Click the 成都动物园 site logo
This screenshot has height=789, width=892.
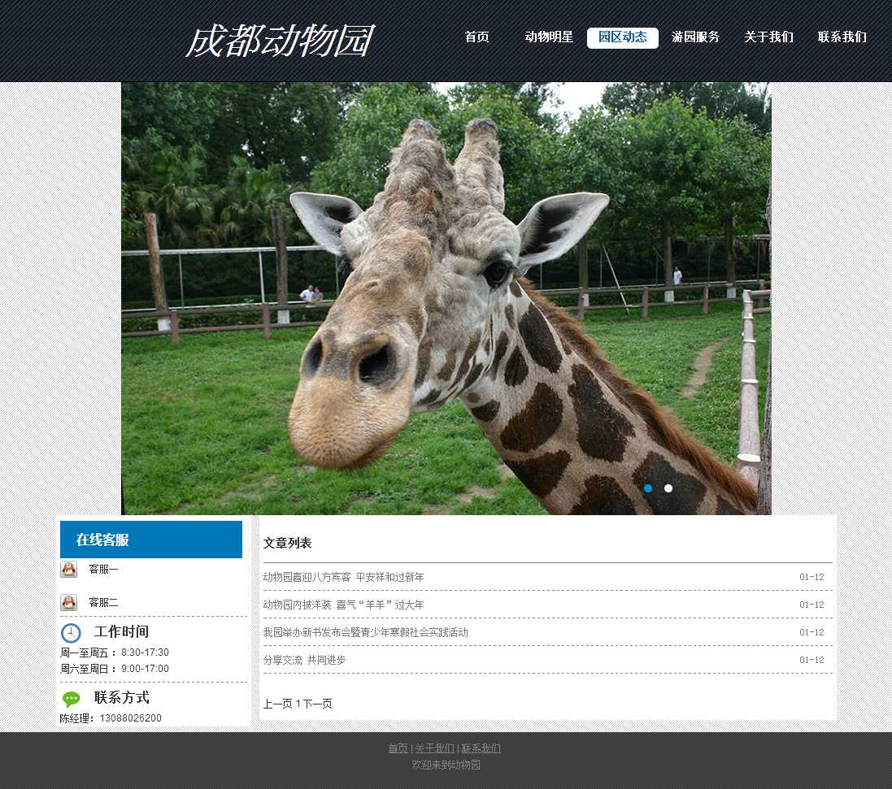280,41
